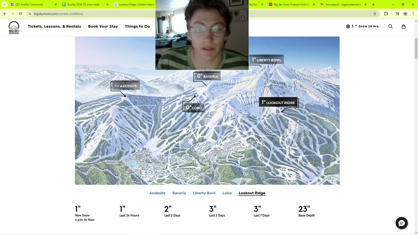Close the SnoFax Community tab
Screen dimensions: 418x235
pyautogui.click(x=56, y=5)
